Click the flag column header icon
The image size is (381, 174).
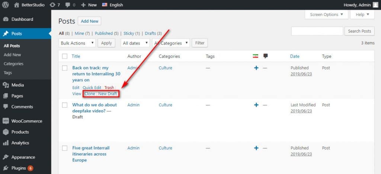click(255, 56)
